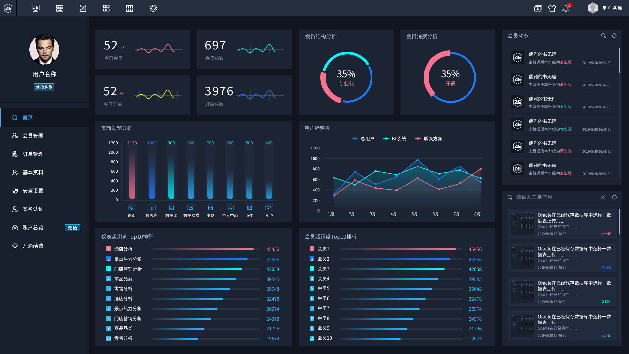The width and height of the screenshot is (629, 354).
Task: Click rank 3 门店营销分析 ranking row
Action: tap(193, 269)
